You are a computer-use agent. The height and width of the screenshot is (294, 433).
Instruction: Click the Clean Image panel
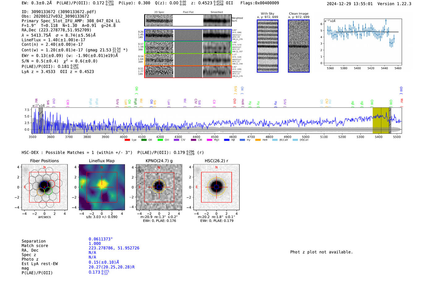pyautogui.click(x=299, y=46)
